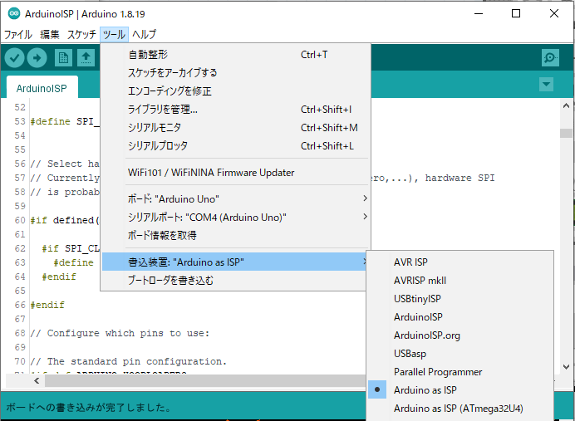Click the vertical editor scrollbar thumb
Viewport: 575px width, 421px height.
566,133
